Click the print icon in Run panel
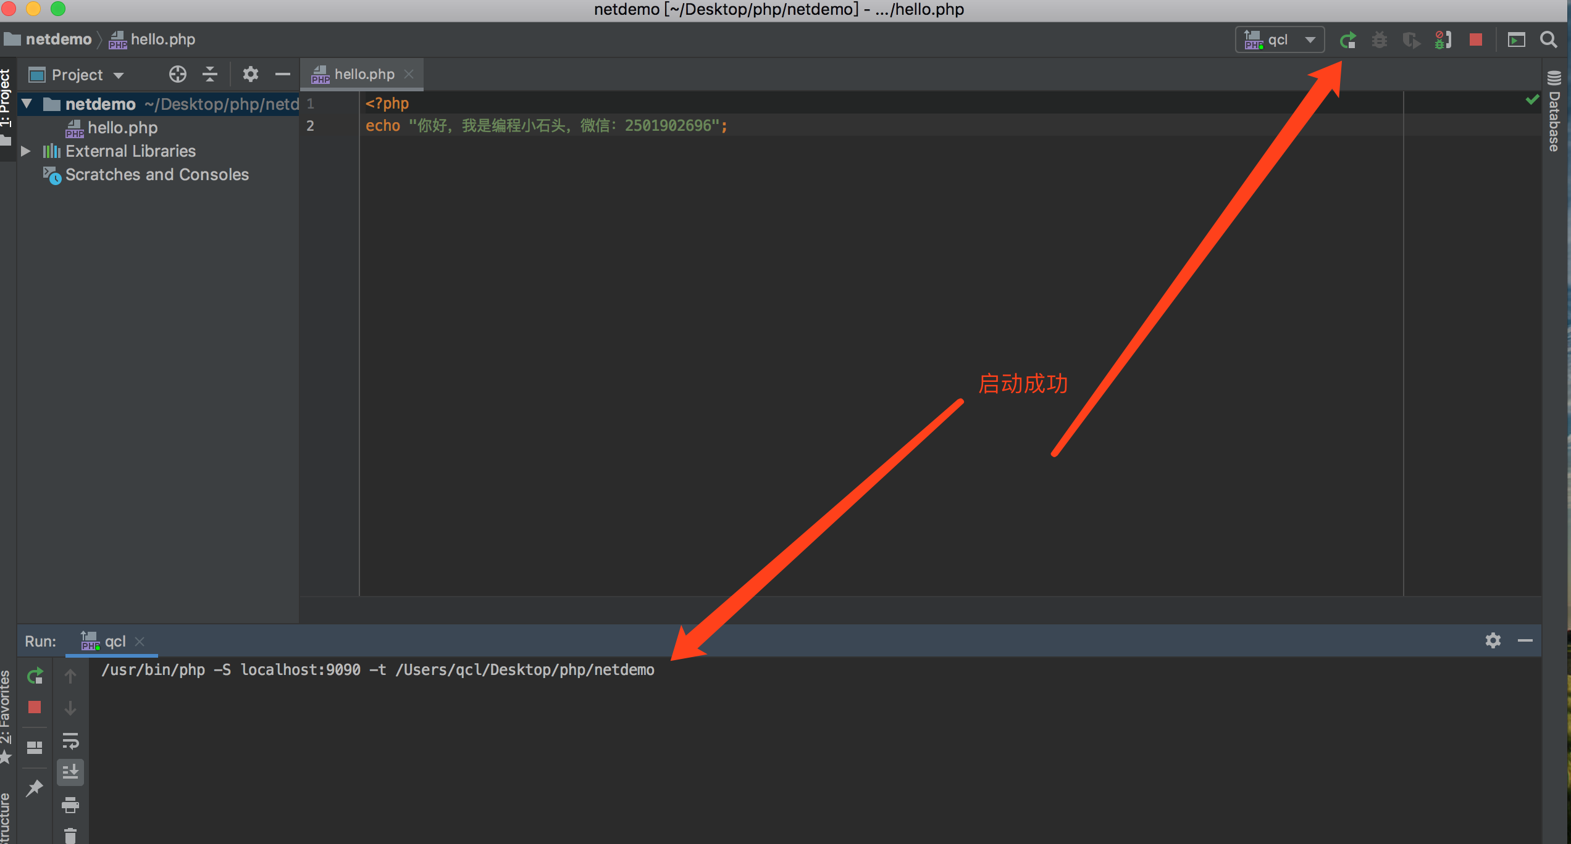 point(70,805)
